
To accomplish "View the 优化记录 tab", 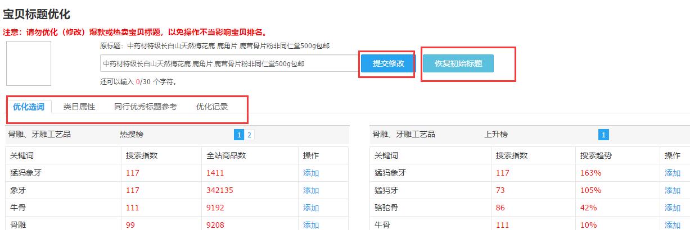I will (212, 107).
